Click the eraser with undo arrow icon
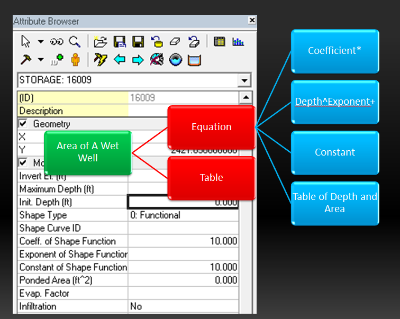 pyautogui.click(x=194, y=42)
